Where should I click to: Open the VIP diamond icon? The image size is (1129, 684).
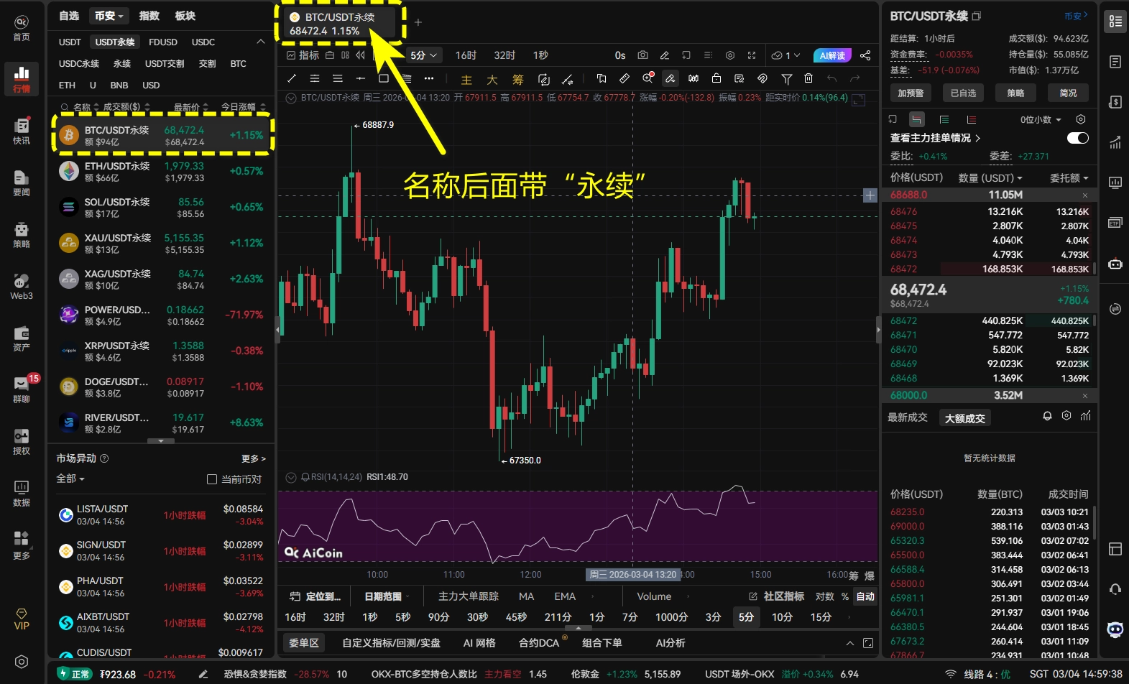22,619
